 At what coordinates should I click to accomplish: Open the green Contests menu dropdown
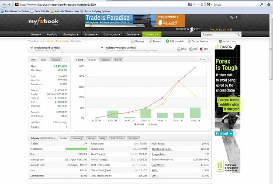[152, 35]
